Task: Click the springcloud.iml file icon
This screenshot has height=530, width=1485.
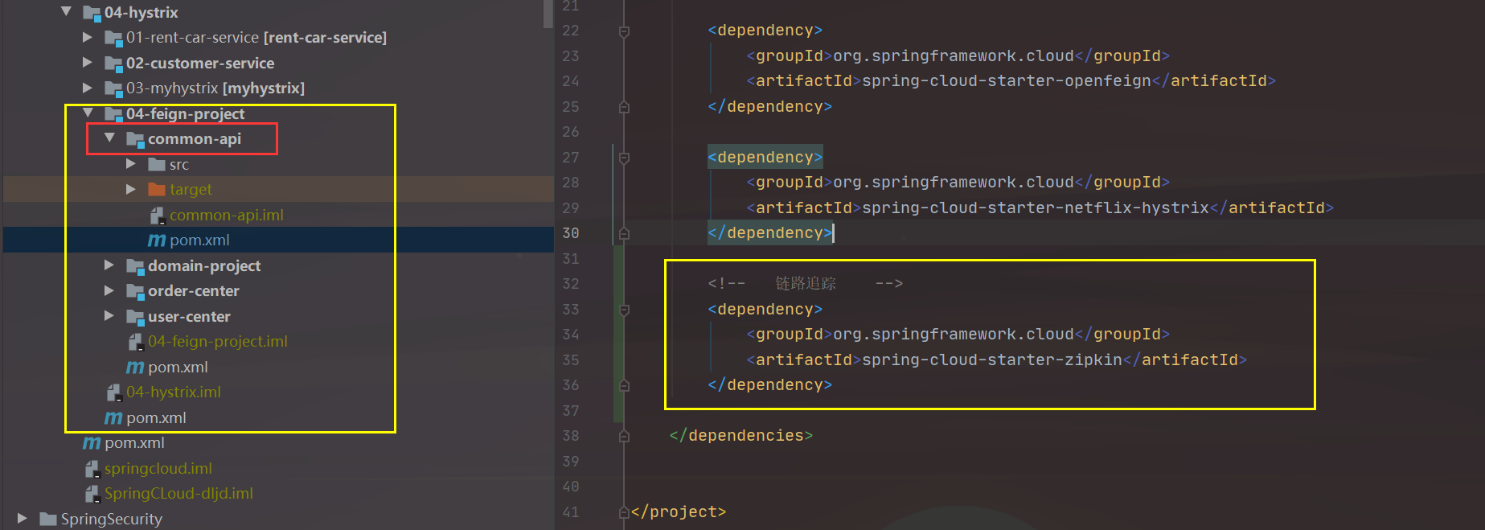Action: [92, 469]
